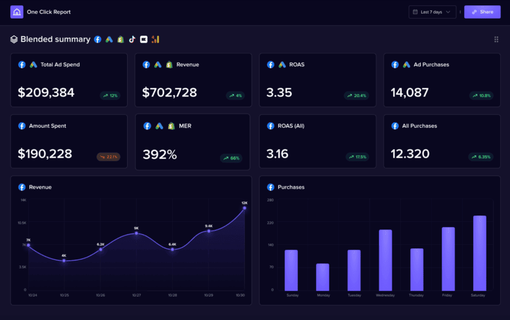The image size is (510, 320).
Task: Click the Google Ads icon in Blended summary header
Action: 109,39
